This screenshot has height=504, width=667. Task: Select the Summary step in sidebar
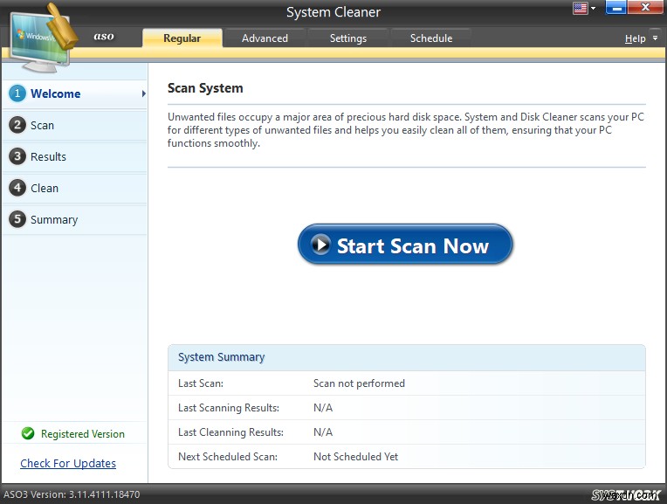pyautogui.click(x=75, y=219)
